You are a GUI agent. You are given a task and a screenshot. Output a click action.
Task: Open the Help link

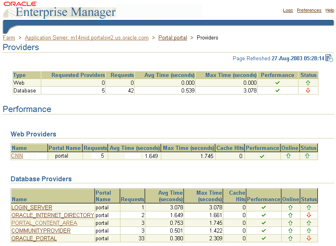coord(329,10)
